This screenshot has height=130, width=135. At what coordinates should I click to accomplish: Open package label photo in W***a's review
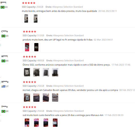pos(55,97)
